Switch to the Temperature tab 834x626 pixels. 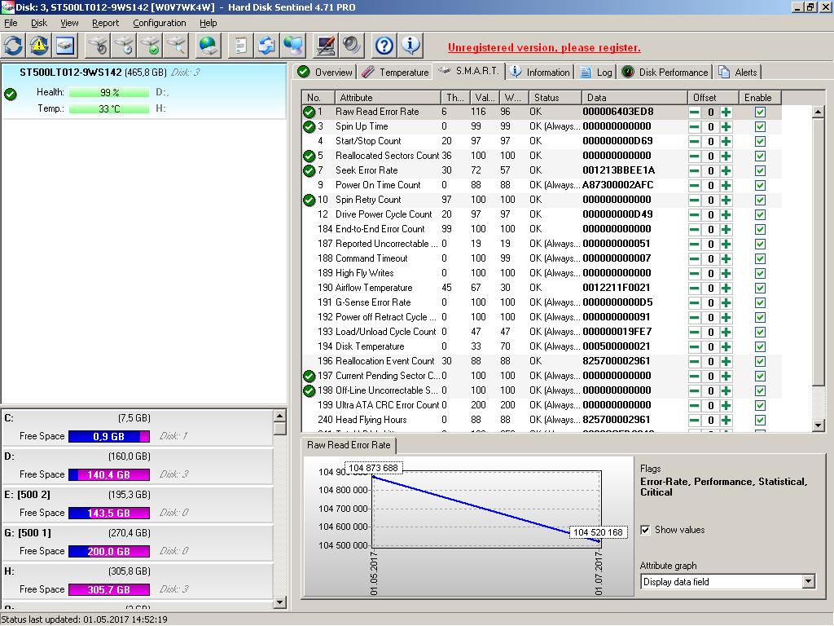[x=396, y=73]
